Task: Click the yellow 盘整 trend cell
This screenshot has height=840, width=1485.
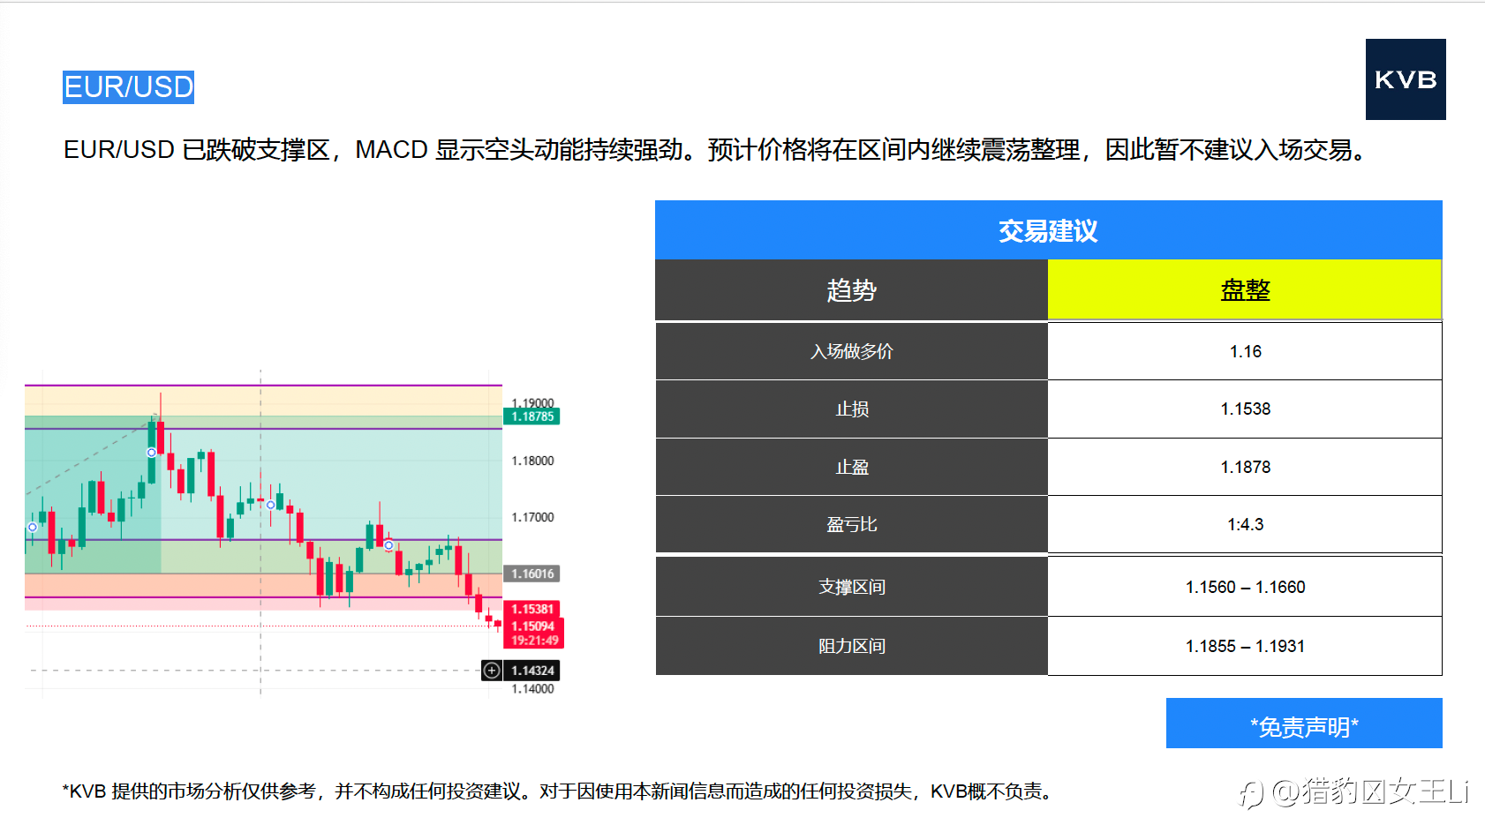Action: 1245,289
